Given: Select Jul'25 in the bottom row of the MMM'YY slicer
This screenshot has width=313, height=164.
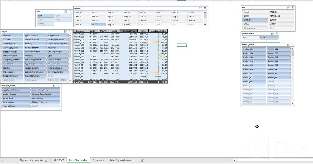Looking at the screenshot, I should pos(99,24).
